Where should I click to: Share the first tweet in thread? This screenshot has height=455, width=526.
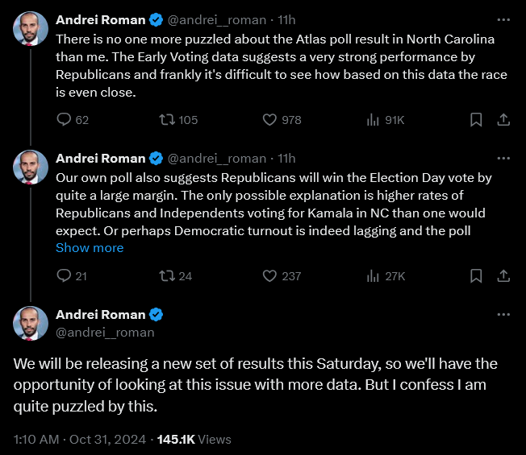[503, 120]
